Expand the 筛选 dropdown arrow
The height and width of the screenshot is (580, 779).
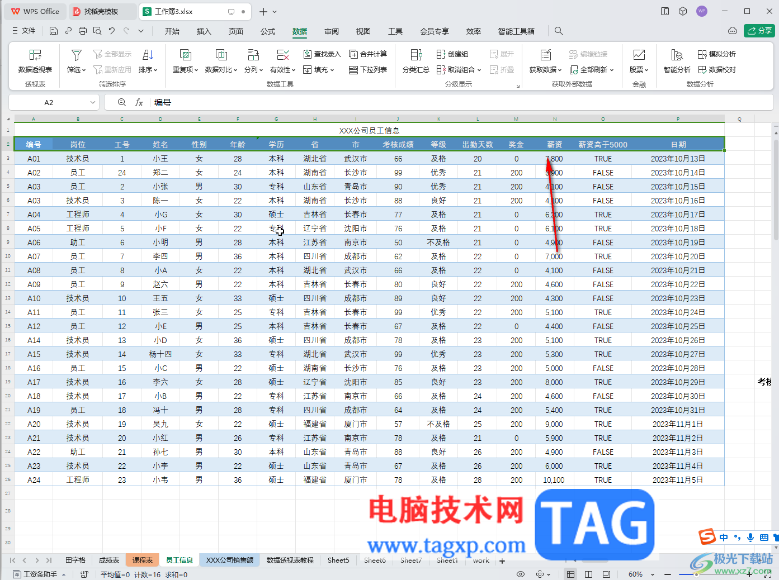click(84, 70)
